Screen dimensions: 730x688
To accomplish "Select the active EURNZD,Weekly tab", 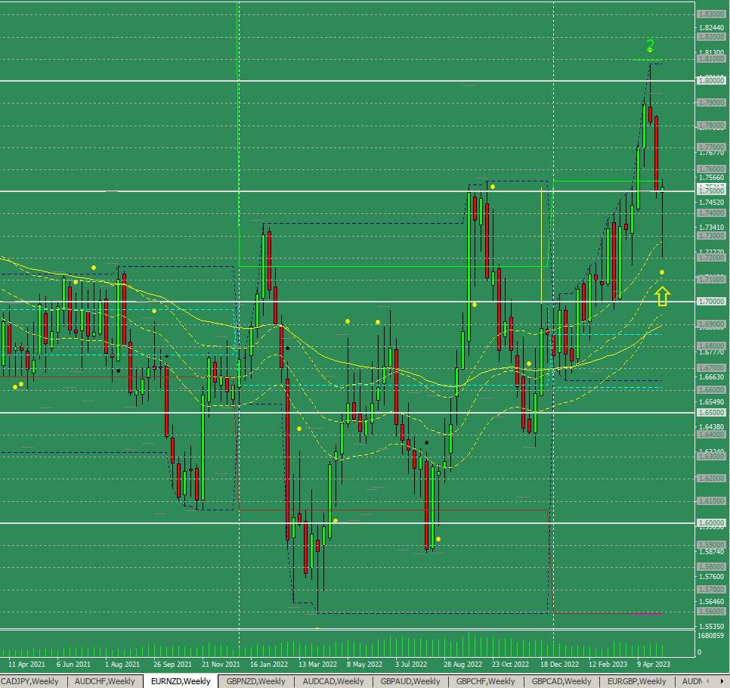I will pyautogui.click(x=181, y=681).
